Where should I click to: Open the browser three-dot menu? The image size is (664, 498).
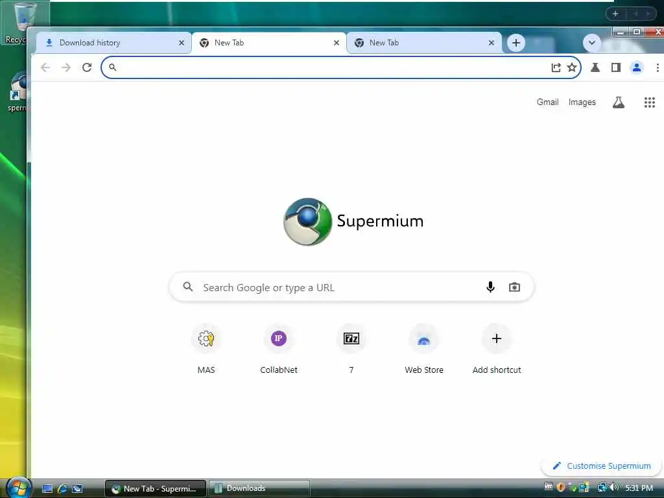[658, 67]
